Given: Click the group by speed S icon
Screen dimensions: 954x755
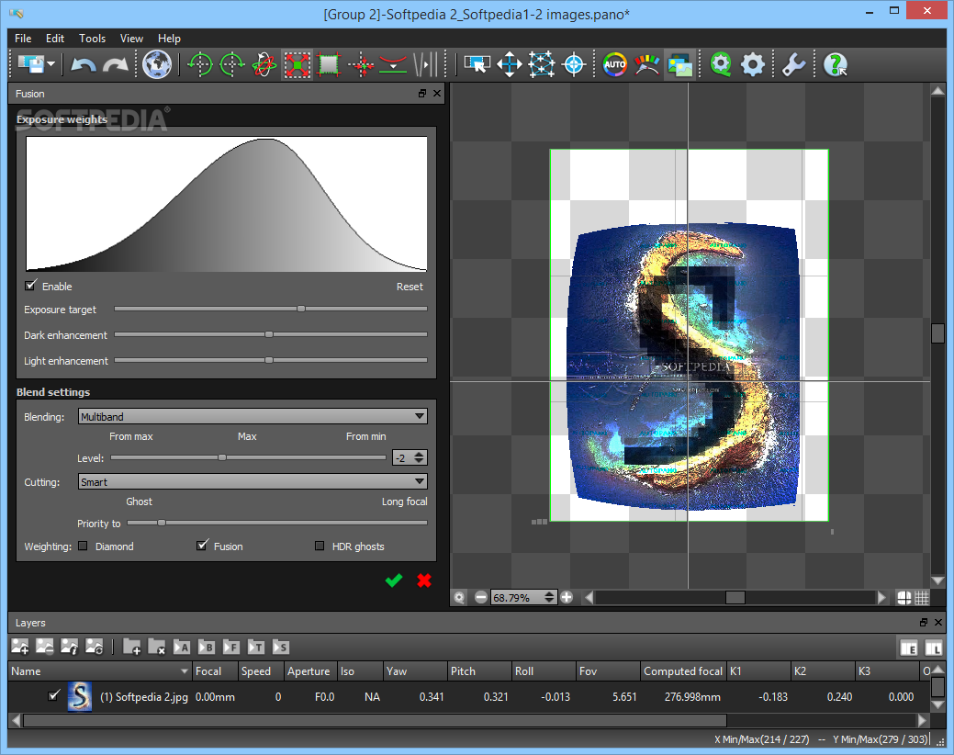Looking at the screenshot, I should [280, 647].
